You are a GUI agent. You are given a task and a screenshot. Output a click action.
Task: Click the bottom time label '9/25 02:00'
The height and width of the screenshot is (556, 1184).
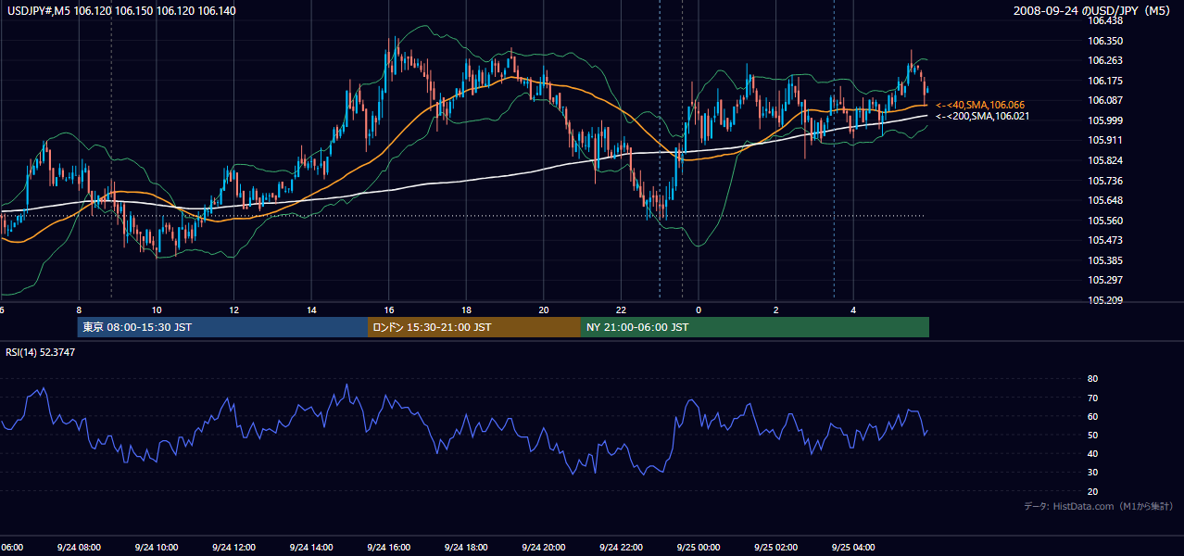coord(776,548)
